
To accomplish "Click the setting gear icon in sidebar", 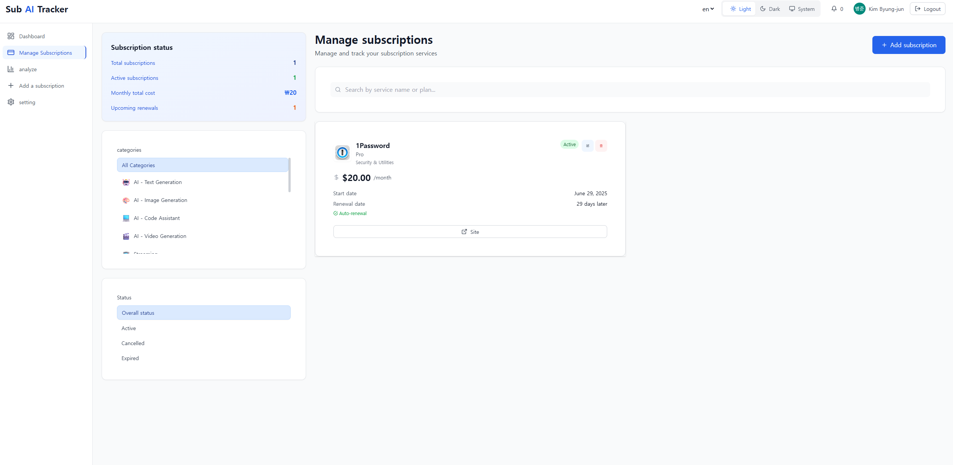I will click(11, 102).
